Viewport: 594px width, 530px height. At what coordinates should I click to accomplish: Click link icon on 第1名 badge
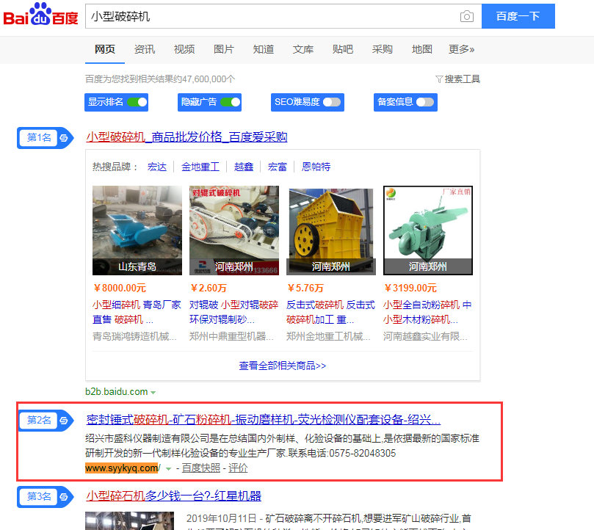click(64, 137)
